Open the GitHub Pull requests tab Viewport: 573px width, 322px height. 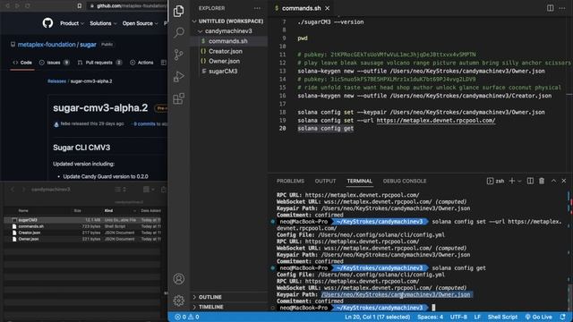click(x=99, y=63)
